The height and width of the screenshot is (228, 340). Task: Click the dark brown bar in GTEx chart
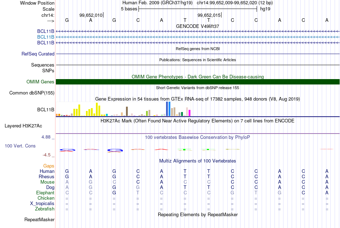tap(127, 111)
